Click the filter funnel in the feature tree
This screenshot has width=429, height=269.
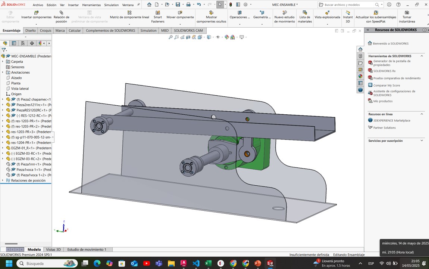(x=4, y=50)
